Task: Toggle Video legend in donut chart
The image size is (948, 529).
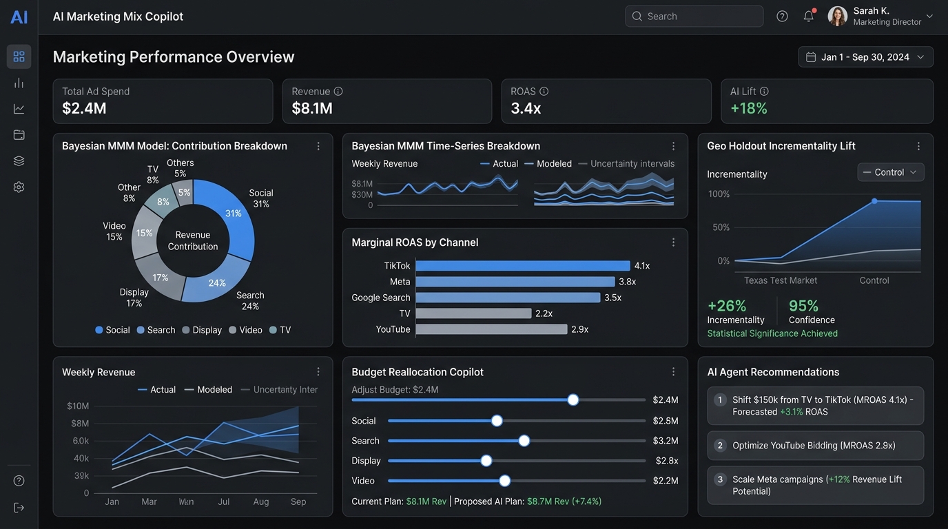Action: tap(245, 330)
